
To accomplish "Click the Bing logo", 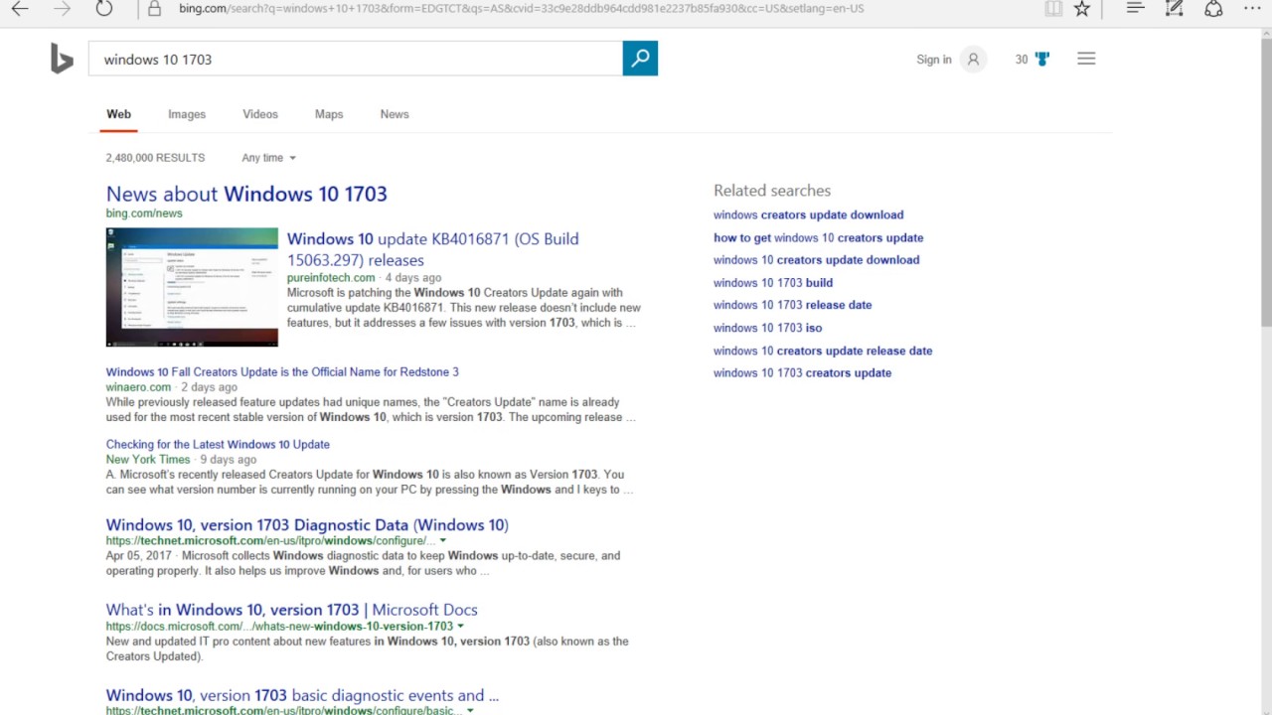I will (x=62, y=60).
